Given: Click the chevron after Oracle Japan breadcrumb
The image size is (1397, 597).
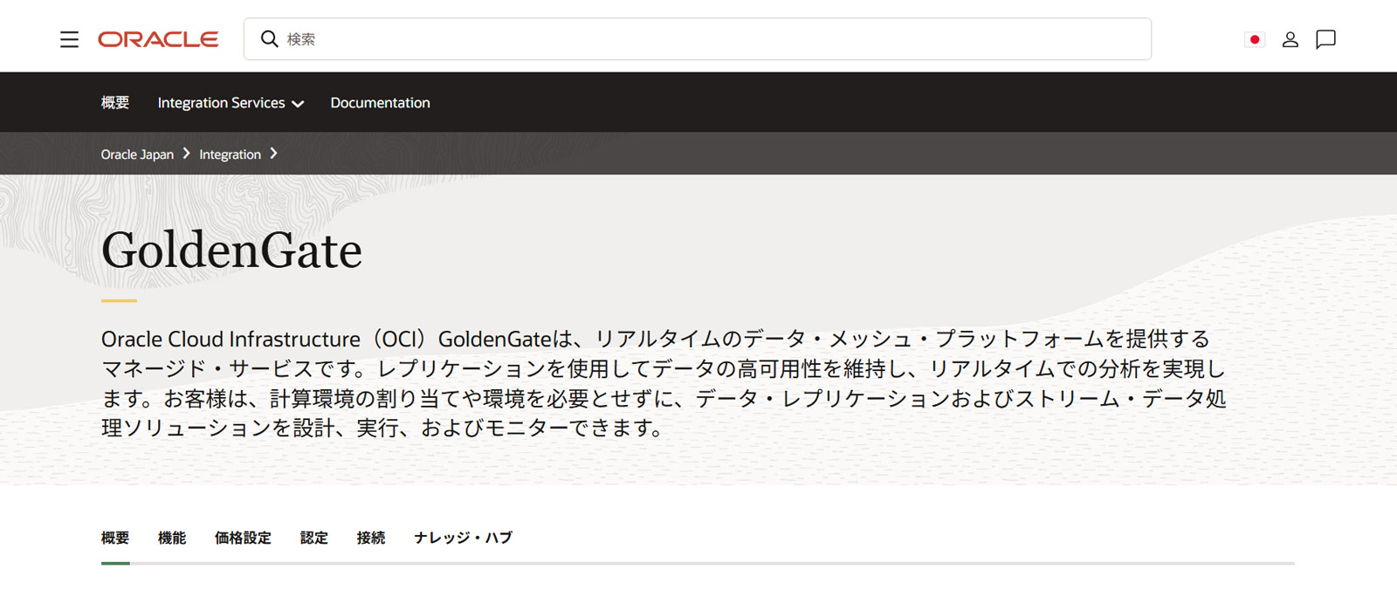Looking at the screenshot, I should tap(186, 154).
